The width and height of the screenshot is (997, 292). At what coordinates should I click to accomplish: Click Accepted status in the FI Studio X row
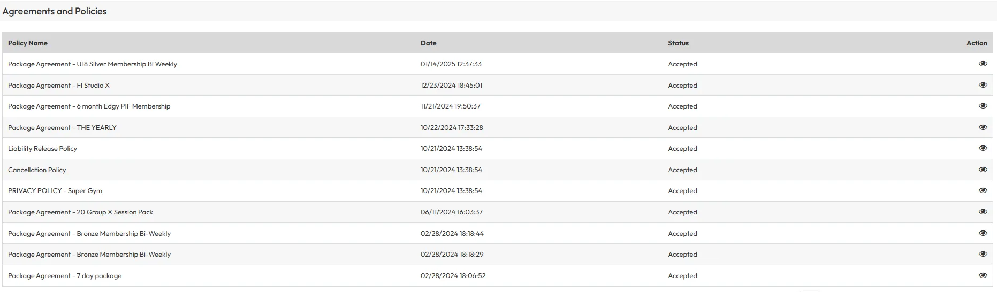point(682,86)
